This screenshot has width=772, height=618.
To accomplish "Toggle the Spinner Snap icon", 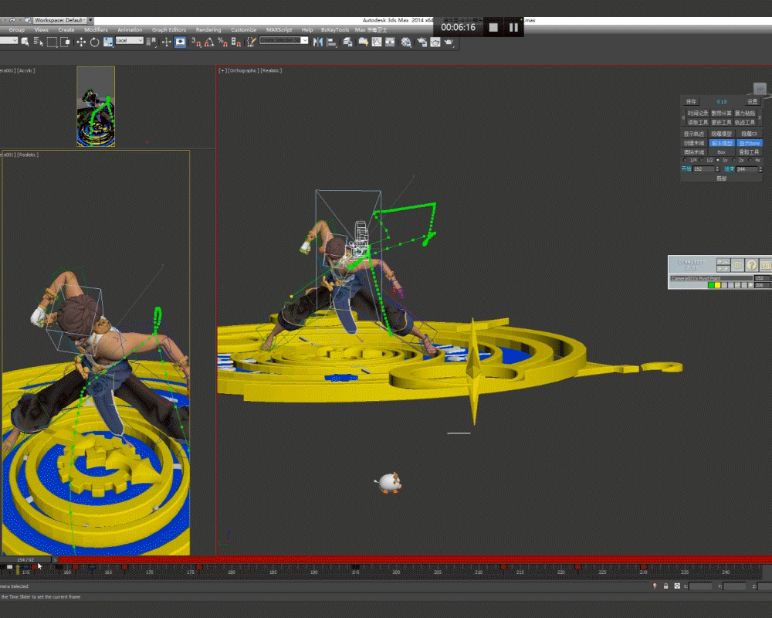I will 235,42.
